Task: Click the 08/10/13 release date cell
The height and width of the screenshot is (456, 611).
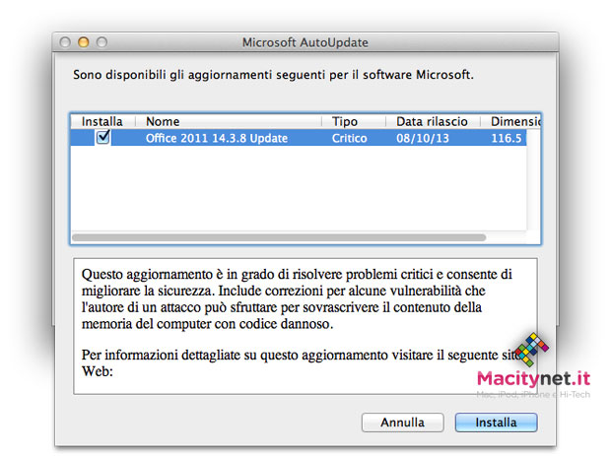Action: coord(423,138)
